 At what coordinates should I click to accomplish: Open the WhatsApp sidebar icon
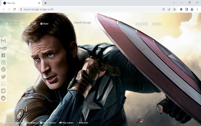coord(3,84)
